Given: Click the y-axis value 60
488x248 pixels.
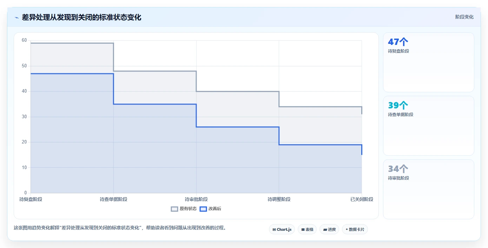Looking at the screenshot, I should [x=24, y=40].
